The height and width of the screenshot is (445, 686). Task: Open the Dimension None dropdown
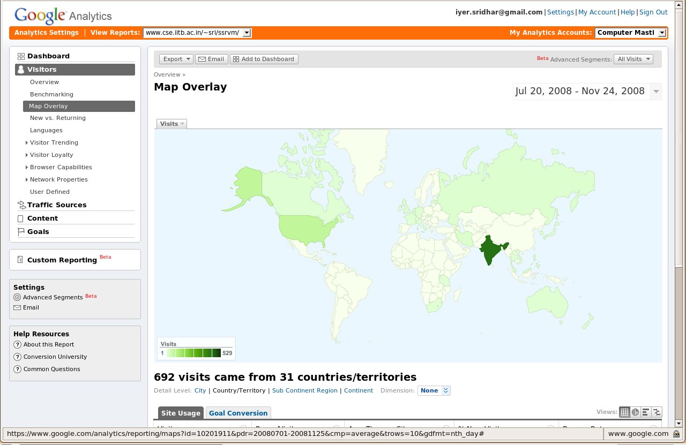point(434,390)
